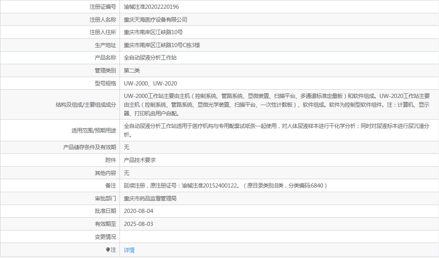Click the 注册人住所 label
439x258 pixels.
(x=103, y=32)
